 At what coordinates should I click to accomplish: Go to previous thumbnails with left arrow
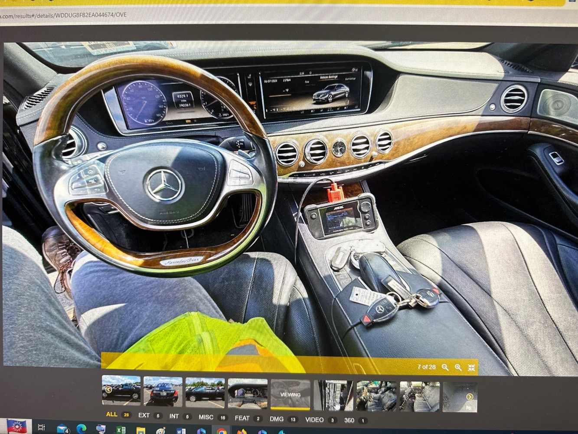click(x=108, y=390)
